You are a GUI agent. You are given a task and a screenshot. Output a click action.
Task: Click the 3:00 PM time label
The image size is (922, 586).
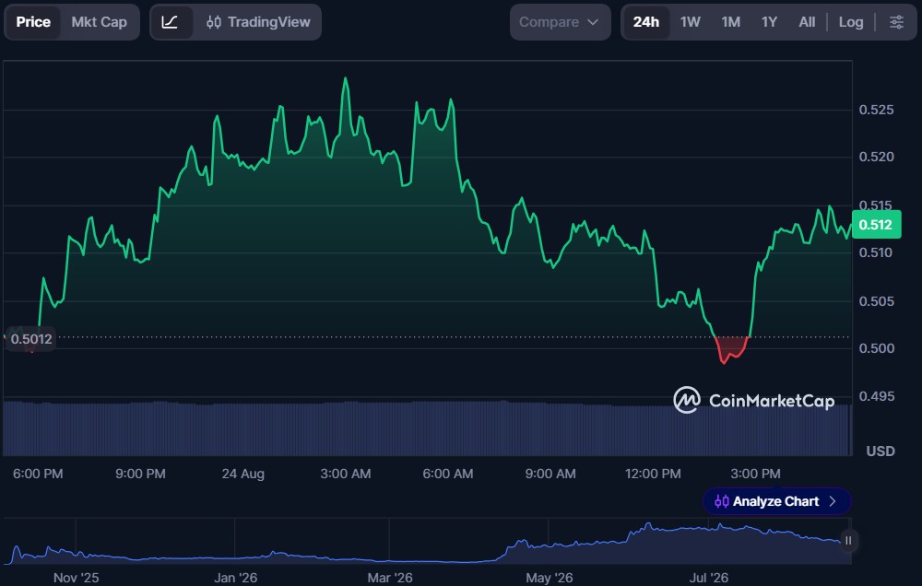point(755,474)
